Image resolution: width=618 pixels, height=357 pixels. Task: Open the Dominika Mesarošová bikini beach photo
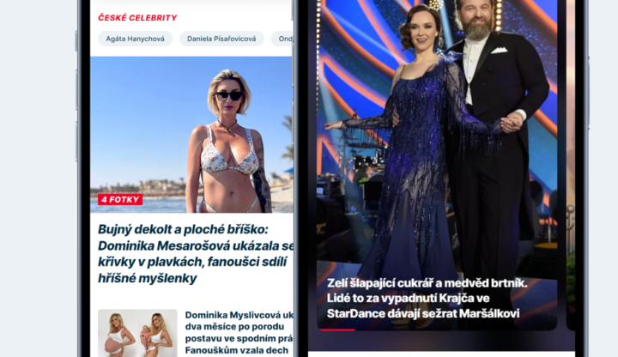[192, 135]
